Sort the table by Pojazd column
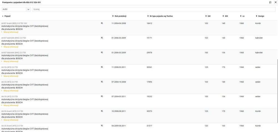Screen dimensions: 278x132 [7, 16]
